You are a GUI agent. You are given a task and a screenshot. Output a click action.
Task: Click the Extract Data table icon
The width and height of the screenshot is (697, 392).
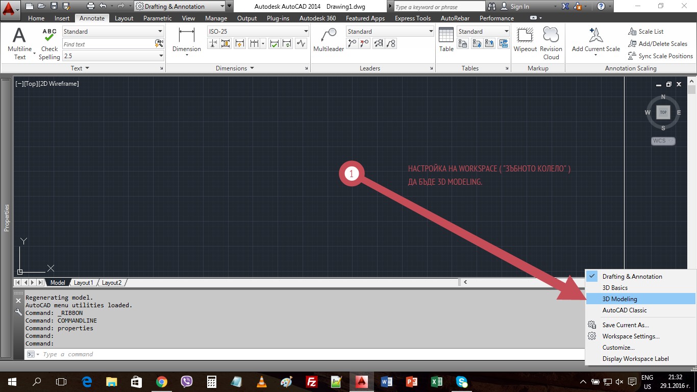[504, 44]
